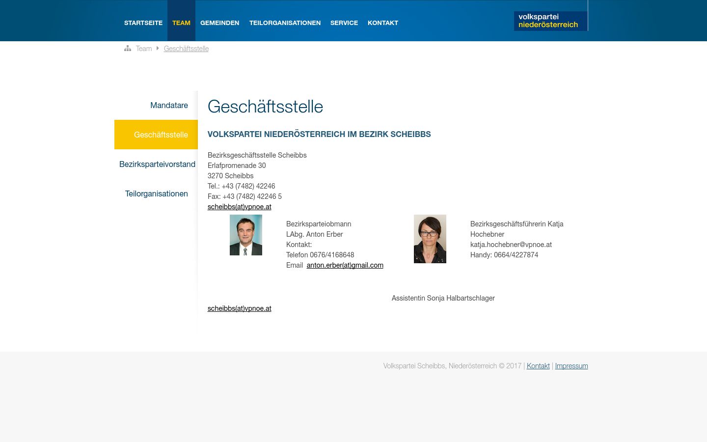This screenshot has height=442, width=707.
Task: Click Assistentin Sonja Halbartschlager text
Action: 443,298
